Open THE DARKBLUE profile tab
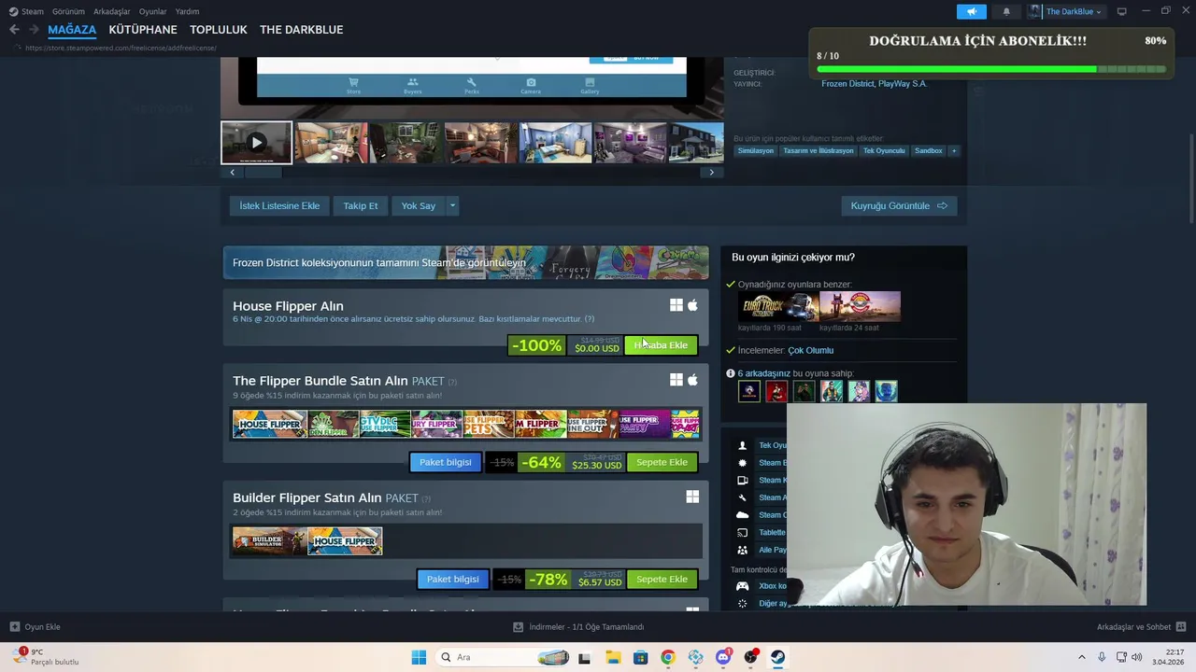 (301, 30)
